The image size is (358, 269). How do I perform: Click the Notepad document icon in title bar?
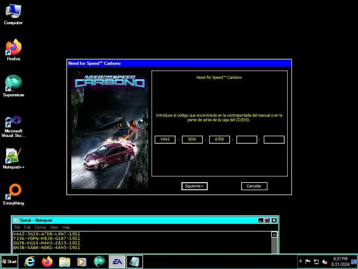click(x=16, y=220)
